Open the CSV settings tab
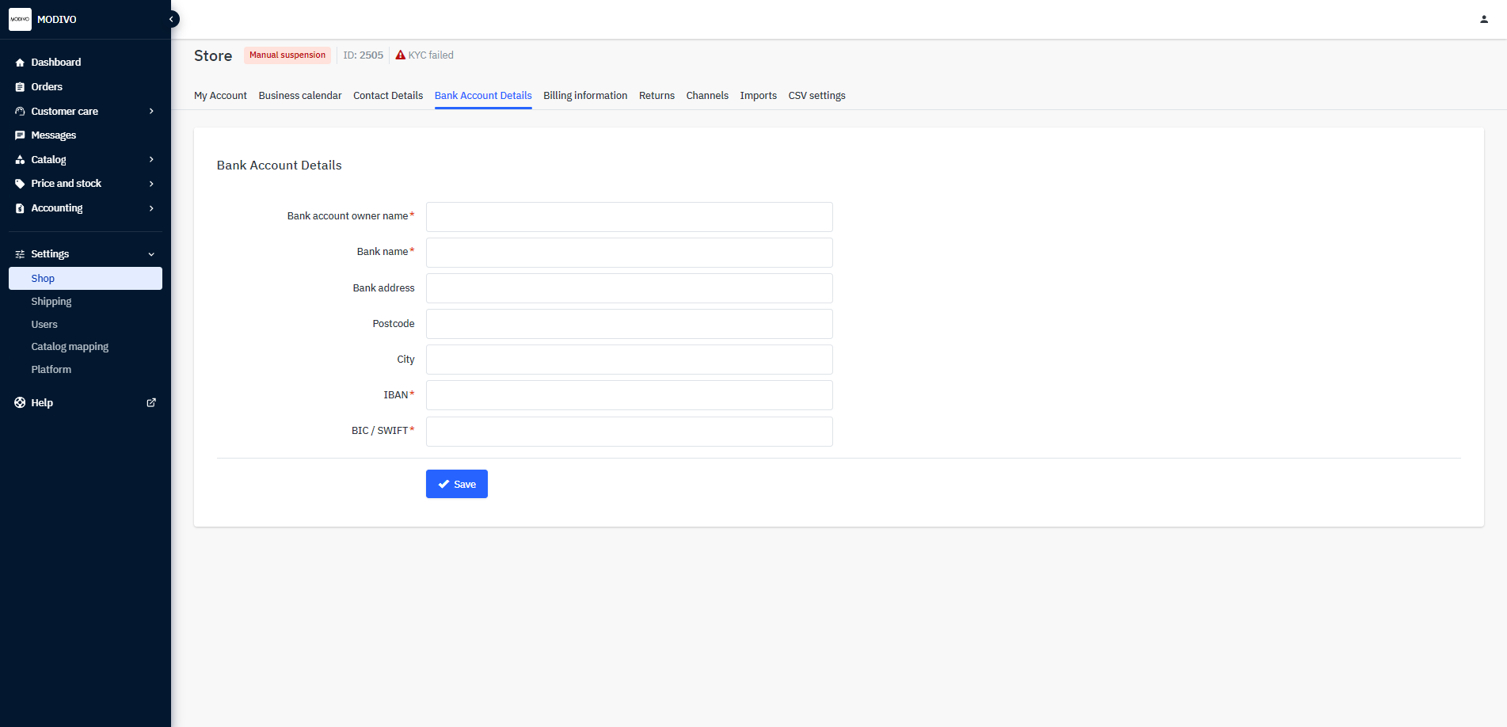Image resolution: width=1507 pixels, height=727 pixels. 816,96
